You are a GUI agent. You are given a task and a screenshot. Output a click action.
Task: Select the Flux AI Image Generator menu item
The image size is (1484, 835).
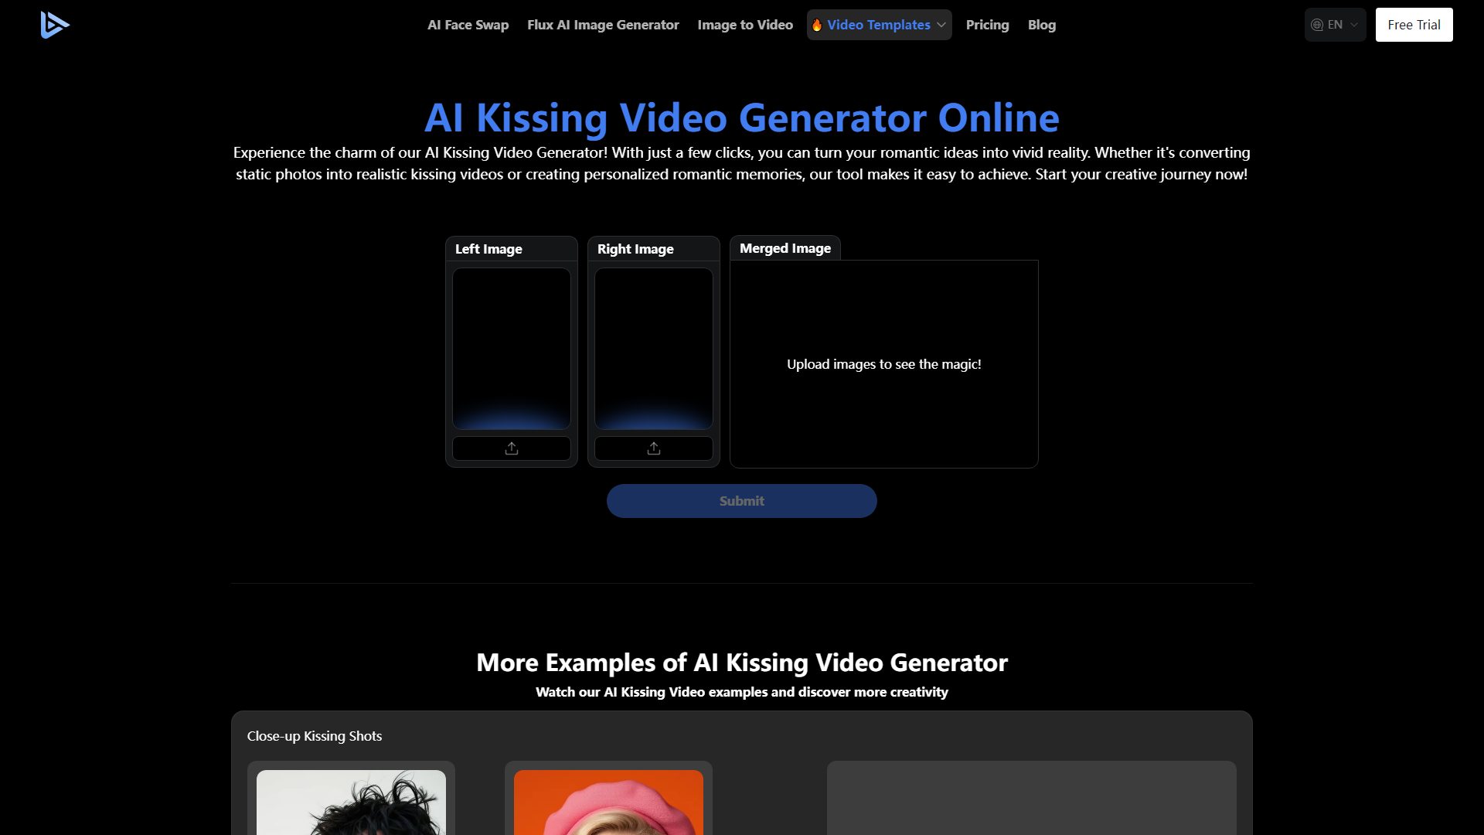coord(601,25)
